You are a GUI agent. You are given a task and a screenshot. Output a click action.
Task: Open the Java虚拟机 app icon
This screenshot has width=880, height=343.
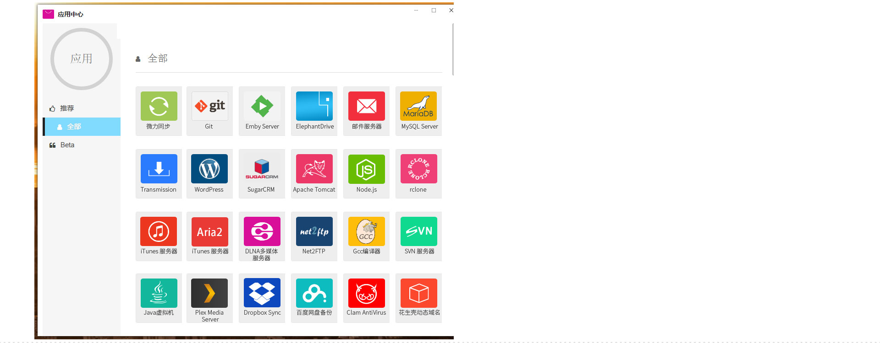159,293
